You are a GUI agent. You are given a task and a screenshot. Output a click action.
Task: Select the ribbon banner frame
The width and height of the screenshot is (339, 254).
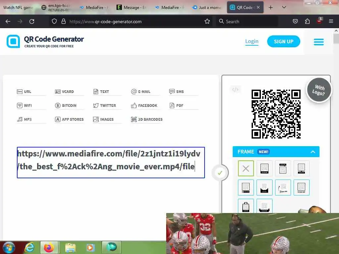pos(265,206)
